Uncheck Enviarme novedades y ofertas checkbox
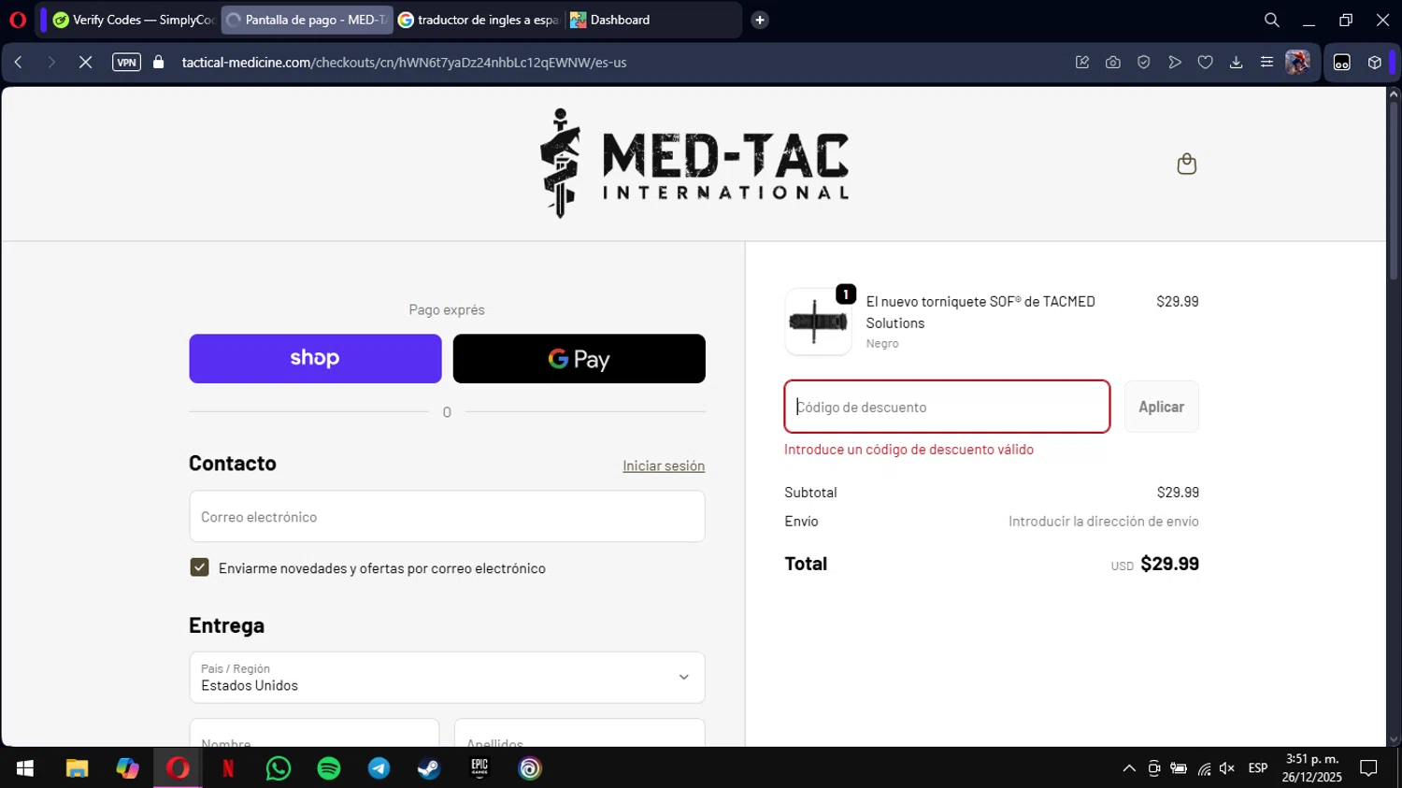Viewport: 1402px width, 788px height. pyautogui.click(x=199, y=567)
